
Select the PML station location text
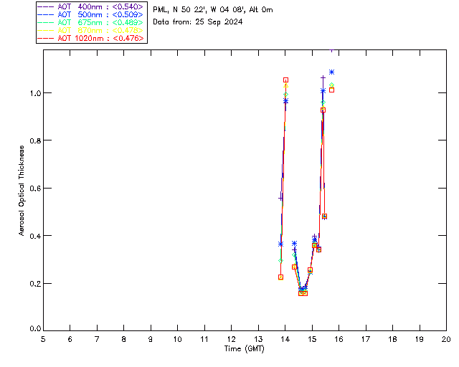pos(213,10)
